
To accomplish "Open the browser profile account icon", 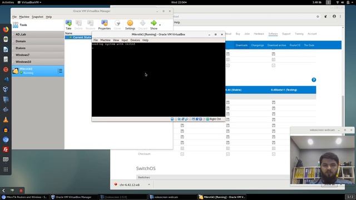I will 334,17.
